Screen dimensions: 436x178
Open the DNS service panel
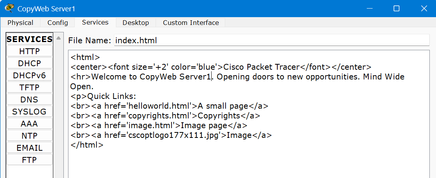[x=30, y=99]
